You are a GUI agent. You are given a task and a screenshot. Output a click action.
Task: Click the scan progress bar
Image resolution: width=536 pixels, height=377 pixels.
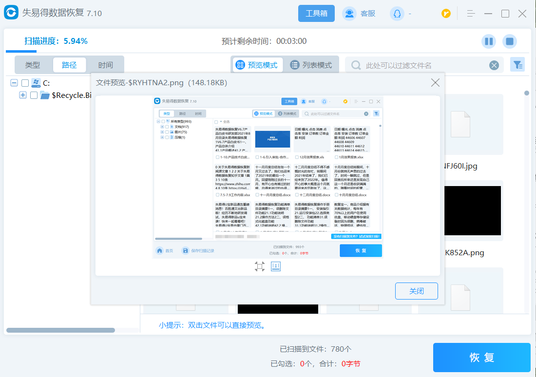coord(21,52)
